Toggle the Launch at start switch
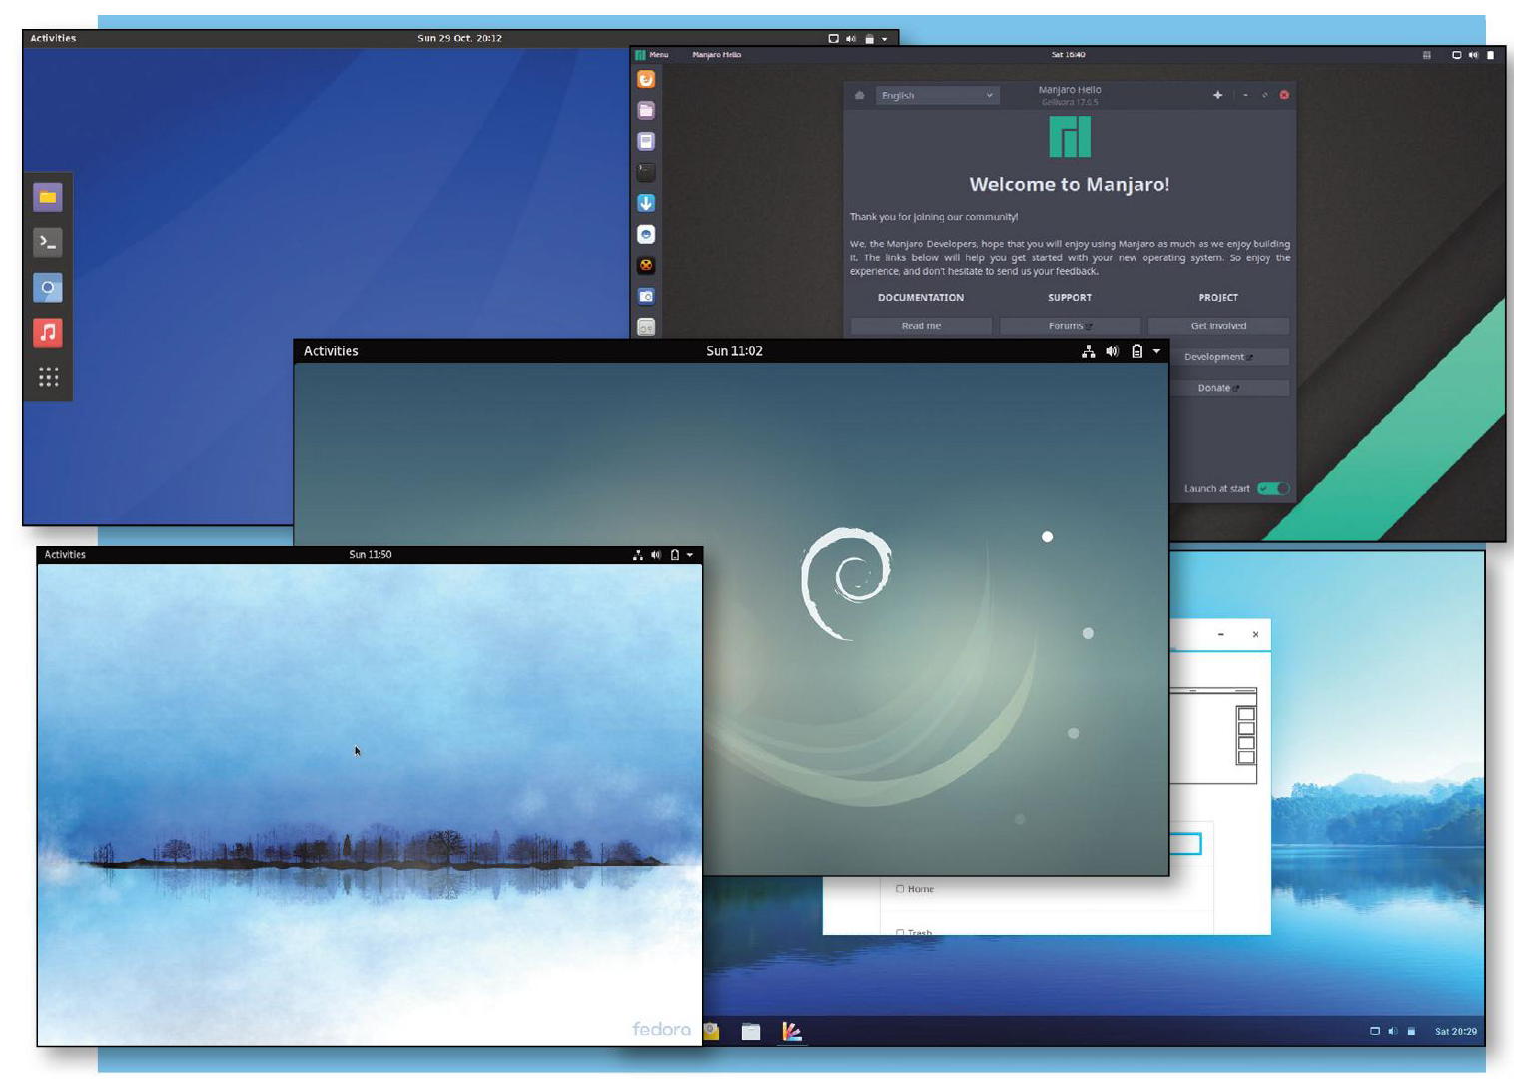This screenshot has height=1089, width=1514. pyautogui.click(x=1273, y=488)
